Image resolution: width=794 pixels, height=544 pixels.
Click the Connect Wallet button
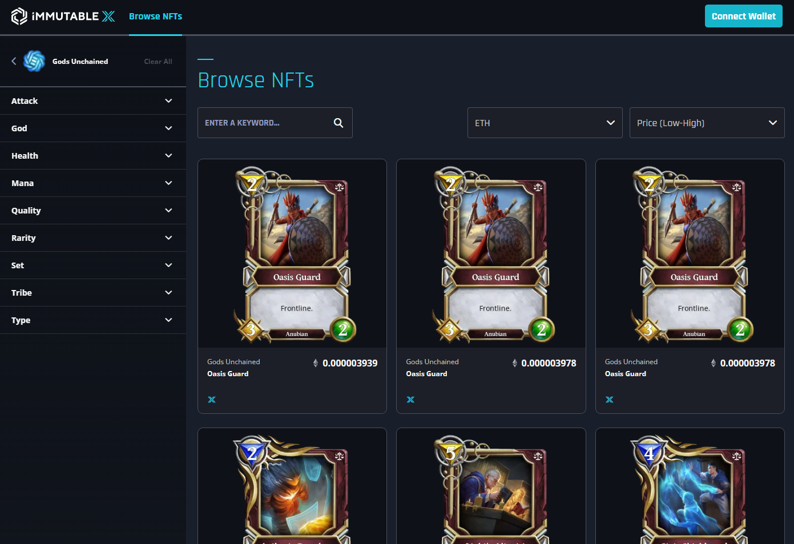click(x=743, y=16)
